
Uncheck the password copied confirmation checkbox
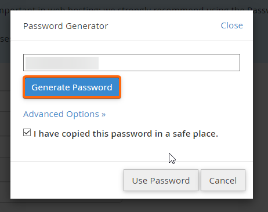point(27,133)
